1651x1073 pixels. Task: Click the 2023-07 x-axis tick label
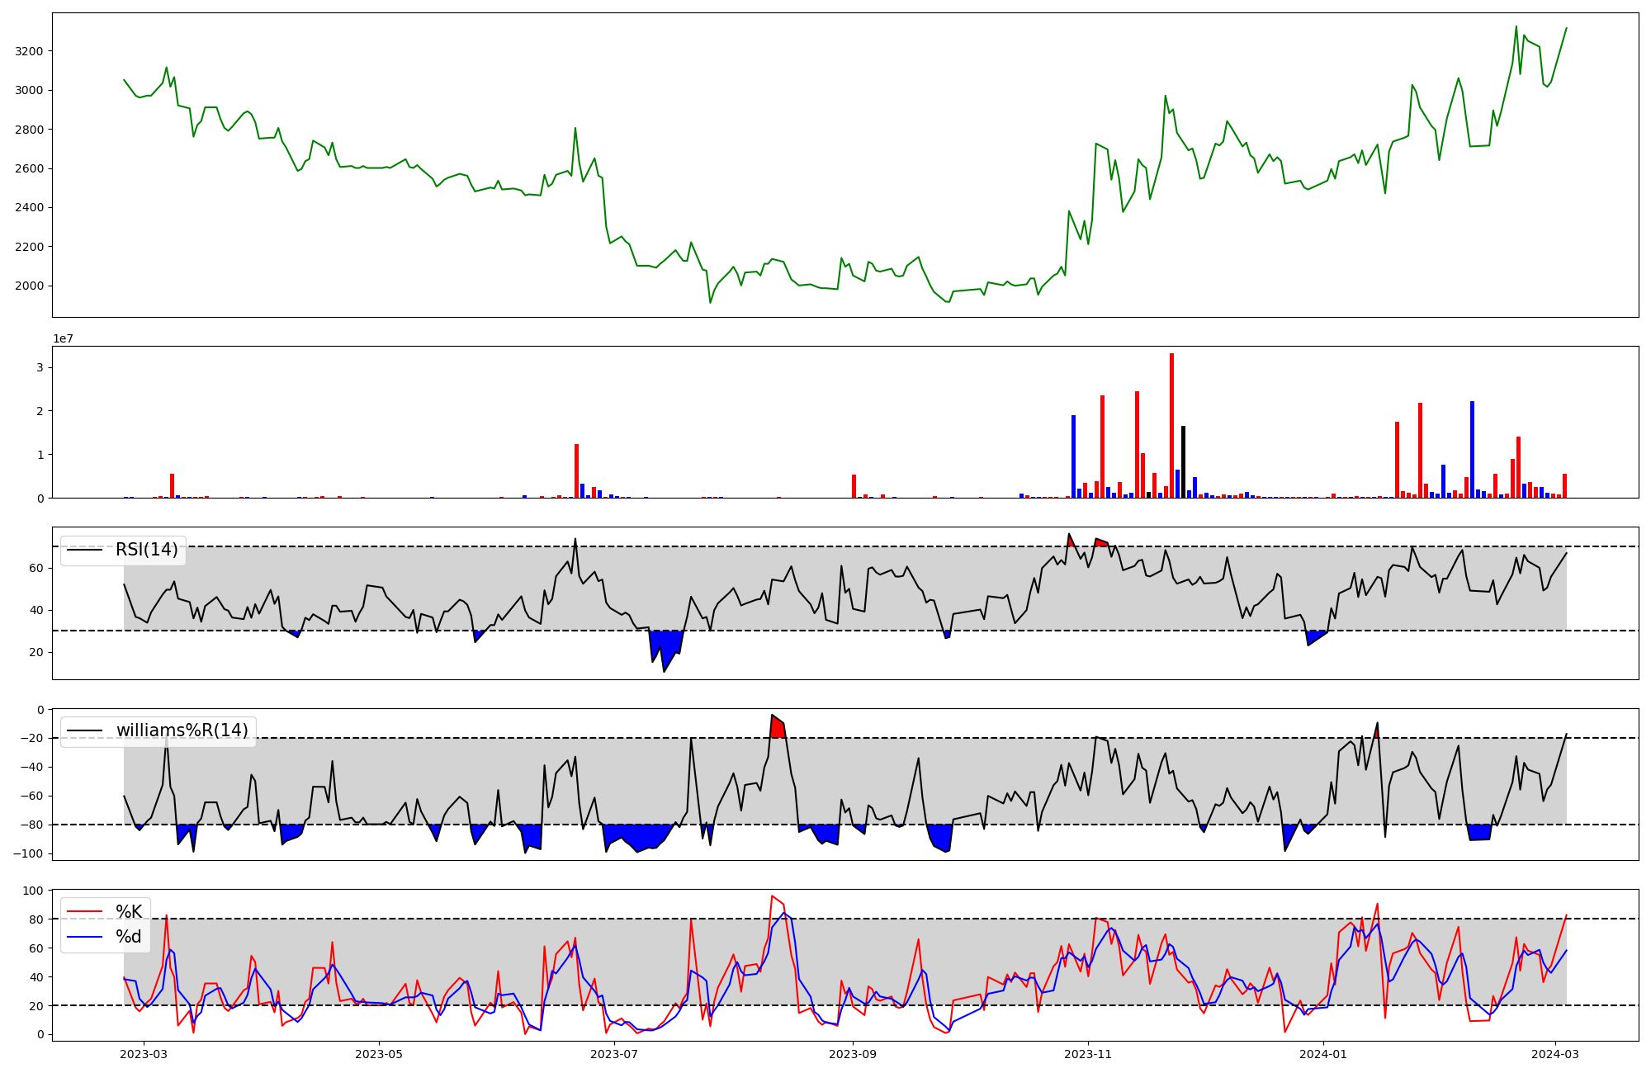pyautogui.click(x=614, y=1054)
